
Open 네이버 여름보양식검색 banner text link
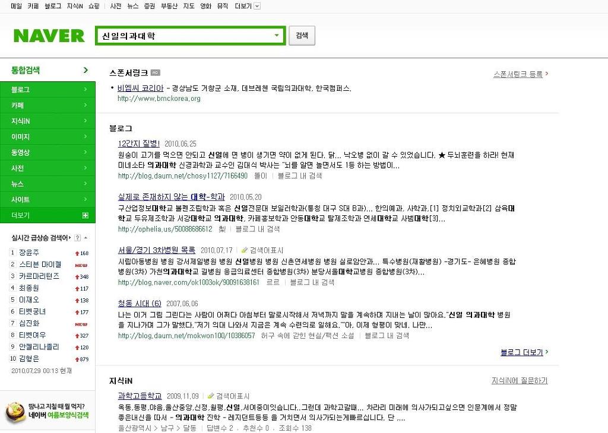(59, 415)
